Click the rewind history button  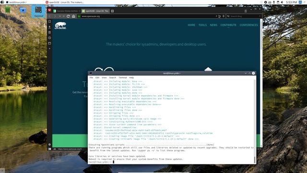(60, 16)
